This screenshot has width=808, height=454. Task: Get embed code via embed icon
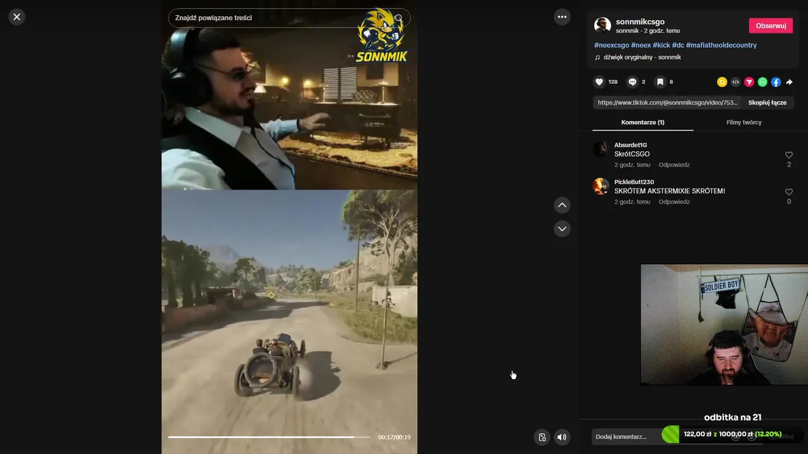[735, 82]
